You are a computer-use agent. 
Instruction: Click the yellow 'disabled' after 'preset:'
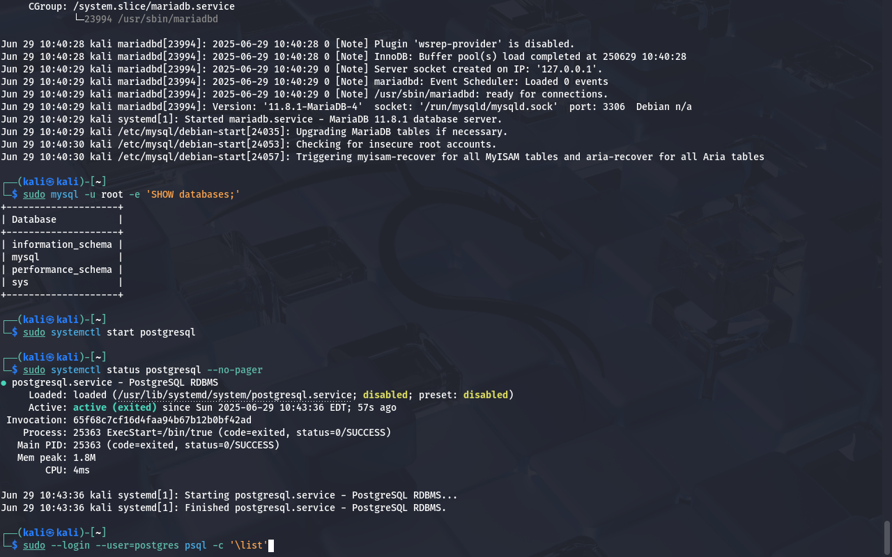[486, 395]
